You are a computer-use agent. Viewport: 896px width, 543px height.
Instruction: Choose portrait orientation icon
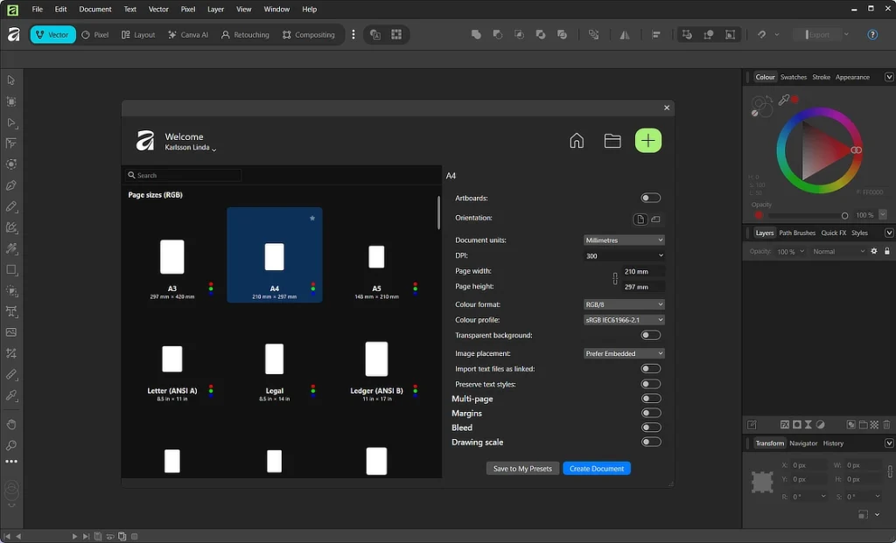pyautogui.click(x=640, y=219)
